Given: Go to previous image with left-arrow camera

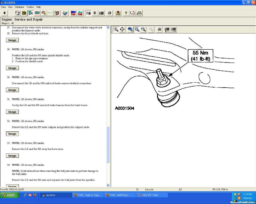Looking at the screenshot, I should click(167, 29).
